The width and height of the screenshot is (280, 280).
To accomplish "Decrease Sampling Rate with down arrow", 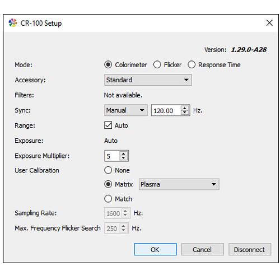I will [125, 216].
